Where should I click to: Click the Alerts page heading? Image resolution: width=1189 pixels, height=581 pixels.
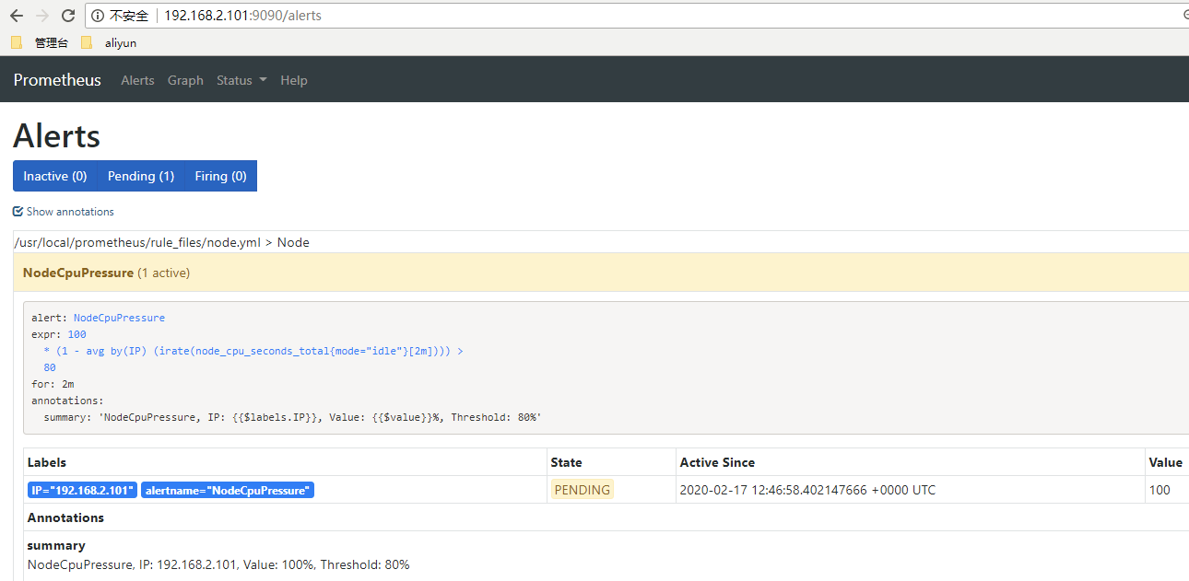click(x=56, y=136)
